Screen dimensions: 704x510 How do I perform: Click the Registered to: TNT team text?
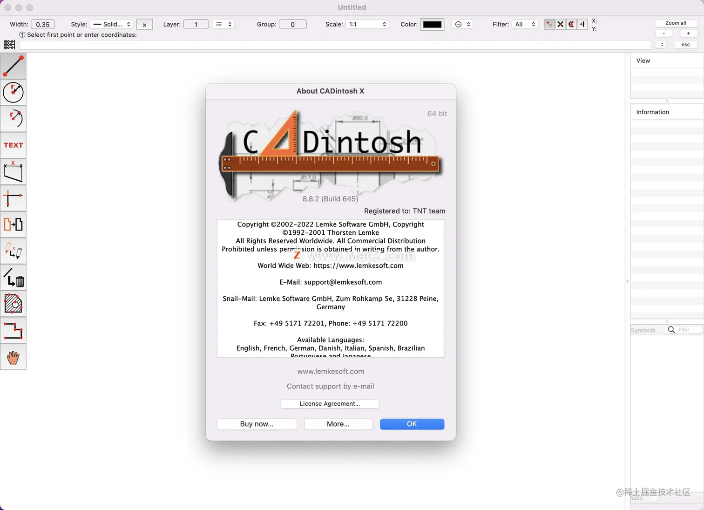coord(405,211)
